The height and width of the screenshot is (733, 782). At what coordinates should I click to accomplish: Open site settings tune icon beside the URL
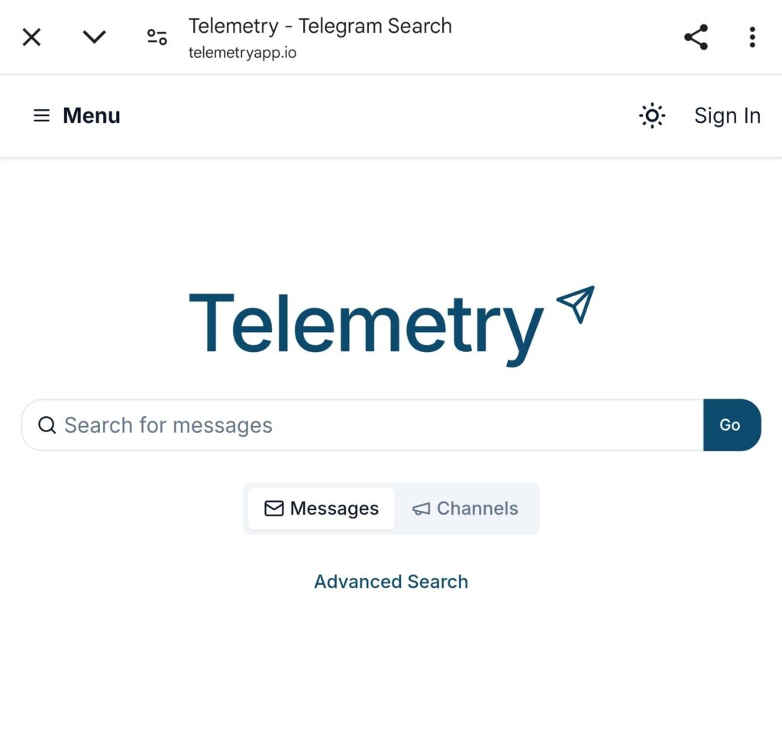pyautogui.click(x=157, y=37)
